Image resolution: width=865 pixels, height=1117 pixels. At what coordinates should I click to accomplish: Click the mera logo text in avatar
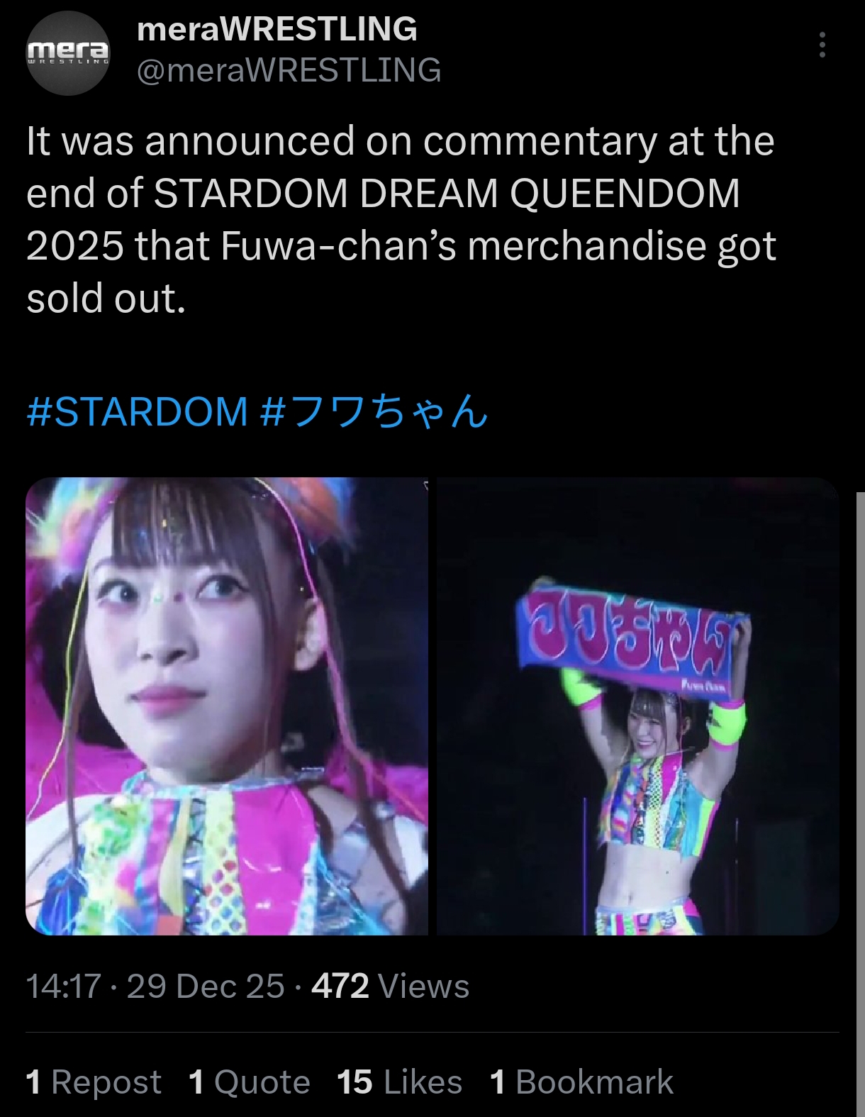coord(68,51)
